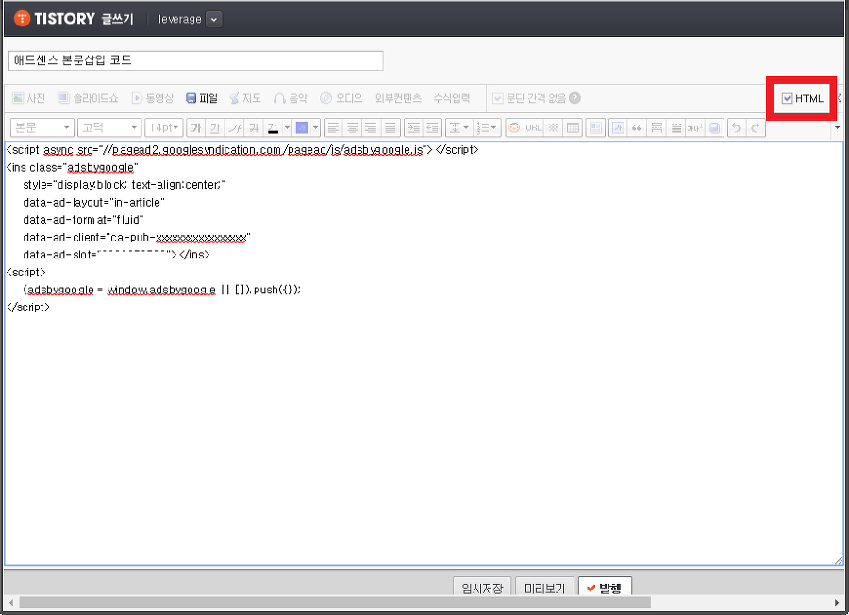This screenshot has width=849, height=615.
Task: Insert an emoticon
Action: (x=514, y=127)
